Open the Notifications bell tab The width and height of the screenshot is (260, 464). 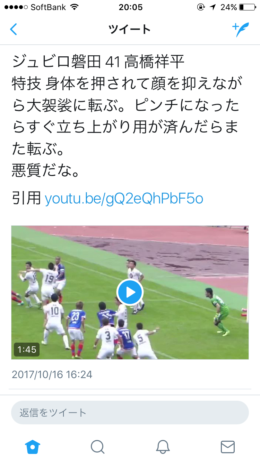click(163, 447)
